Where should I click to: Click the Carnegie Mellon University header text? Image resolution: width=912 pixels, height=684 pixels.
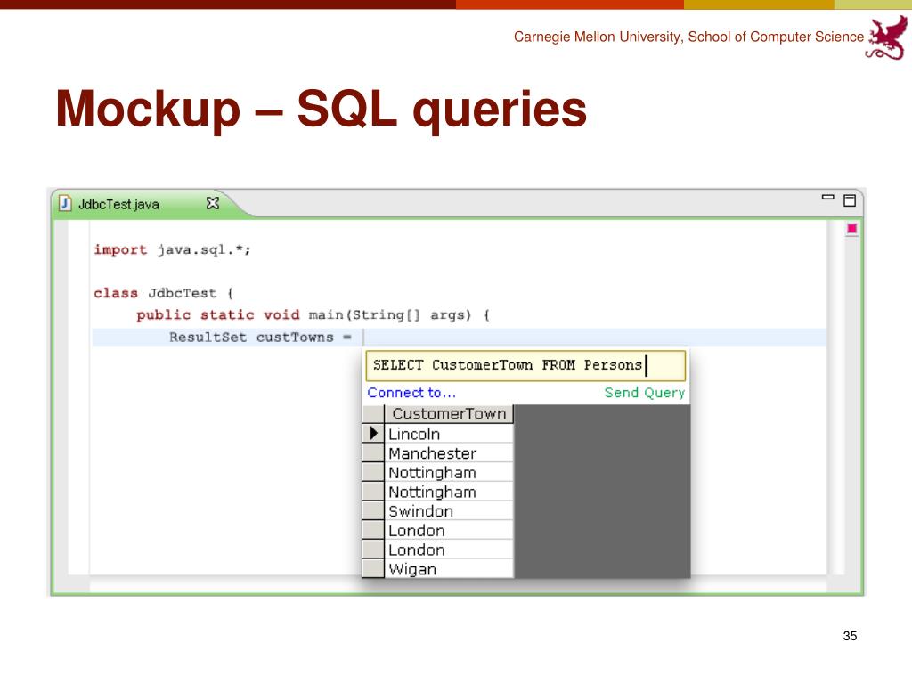tap(688, 37)
